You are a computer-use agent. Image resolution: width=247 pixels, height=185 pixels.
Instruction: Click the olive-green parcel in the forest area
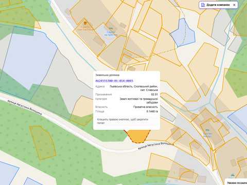(42, 142)
